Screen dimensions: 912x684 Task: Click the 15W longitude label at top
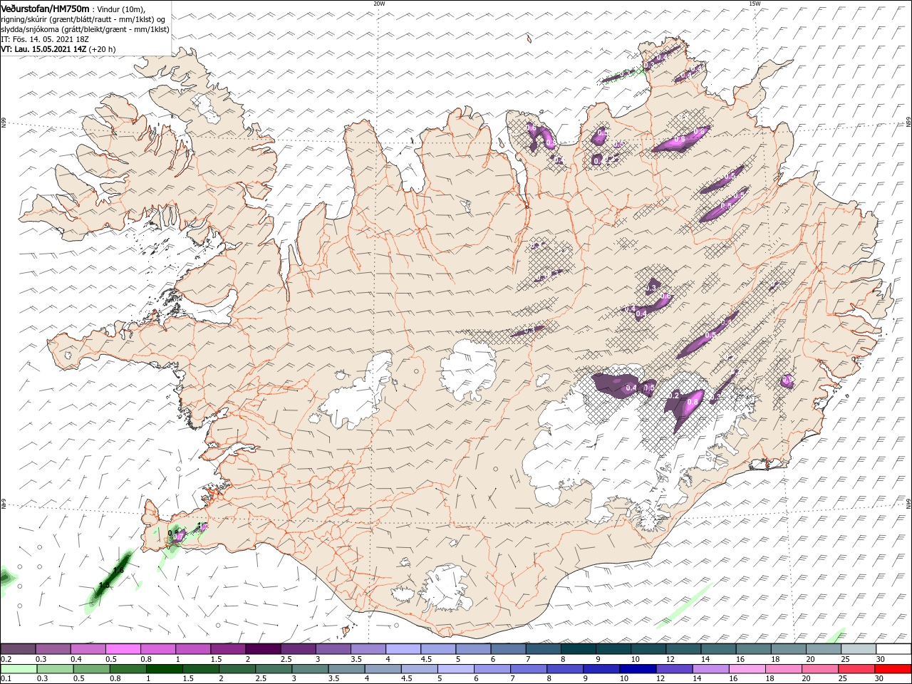(x=755, y=3)
